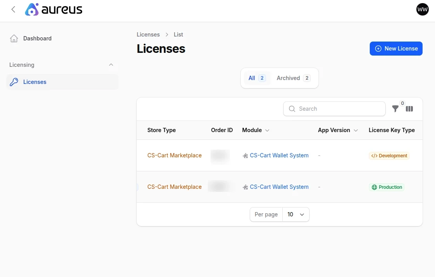The height and width of the screenshot is (277, 435).
Task: Open the CS-Cart Wallet System module link
Action: [x=279, y=155]
